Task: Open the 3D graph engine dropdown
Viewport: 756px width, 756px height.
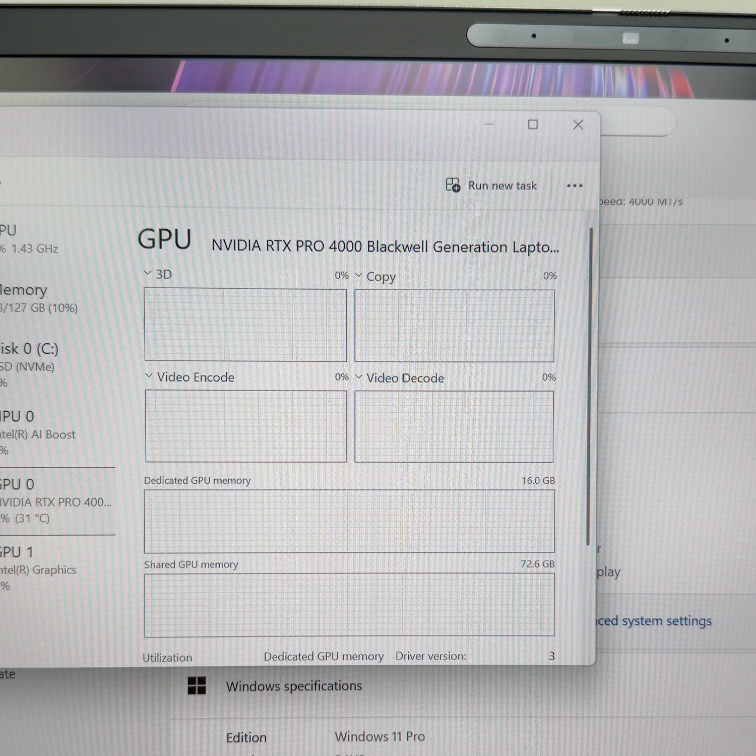Action: (148, 274)
